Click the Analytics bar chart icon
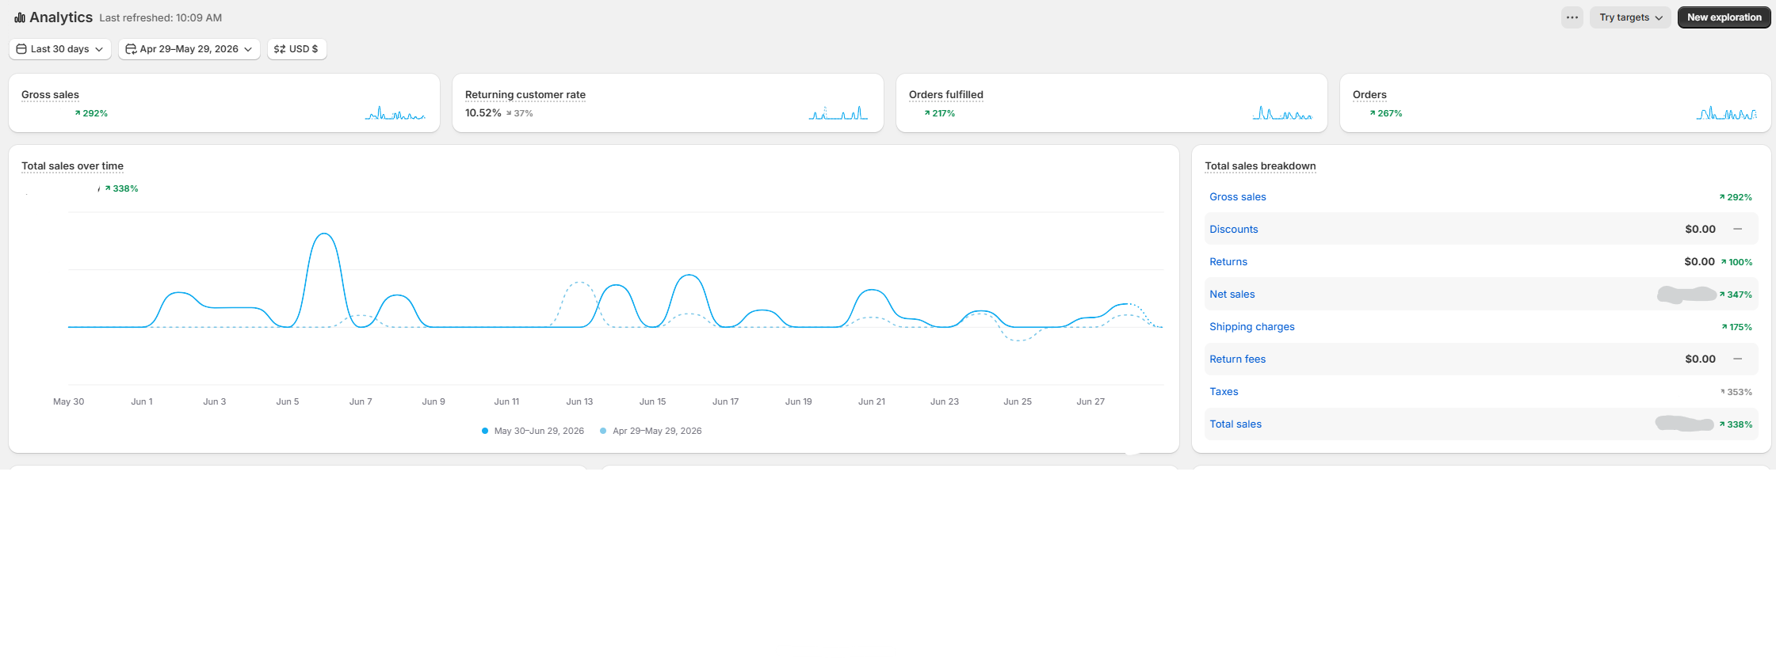Viewport: 1776px width, 658px height. (x=20, y=17)
